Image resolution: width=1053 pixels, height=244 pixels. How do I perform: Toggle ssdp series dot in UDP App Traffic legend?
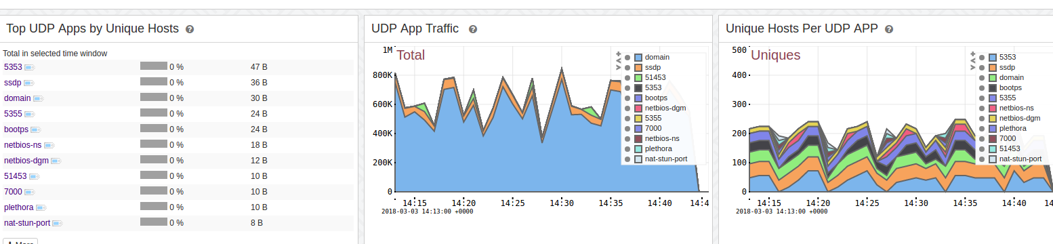click(627, 68)
